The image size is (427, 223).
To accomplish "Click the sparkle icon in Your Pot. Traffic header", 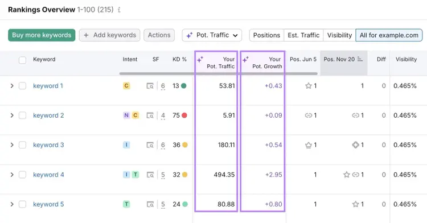I will click(200, 59).
